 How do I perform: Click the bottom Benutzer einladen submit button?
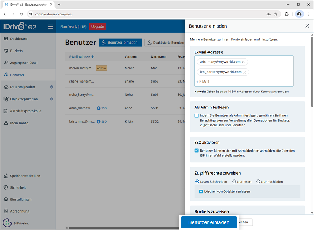pos(209,222)
